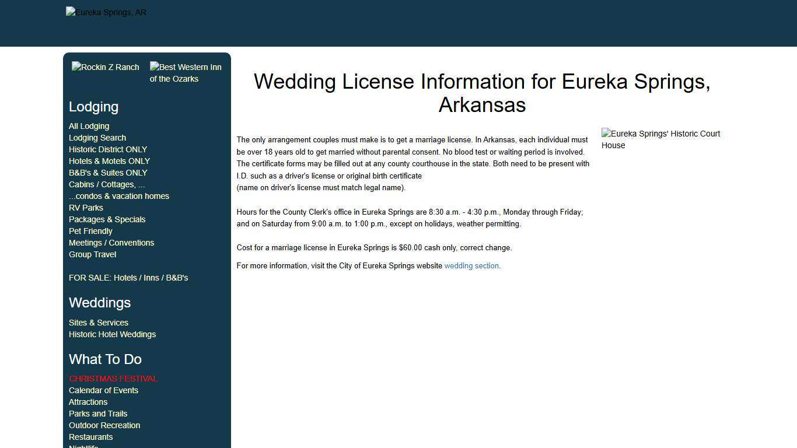797x448 pixels.
Task: Open the Lodging Search page
Action: pyautogui.click(x=97, y=138)
